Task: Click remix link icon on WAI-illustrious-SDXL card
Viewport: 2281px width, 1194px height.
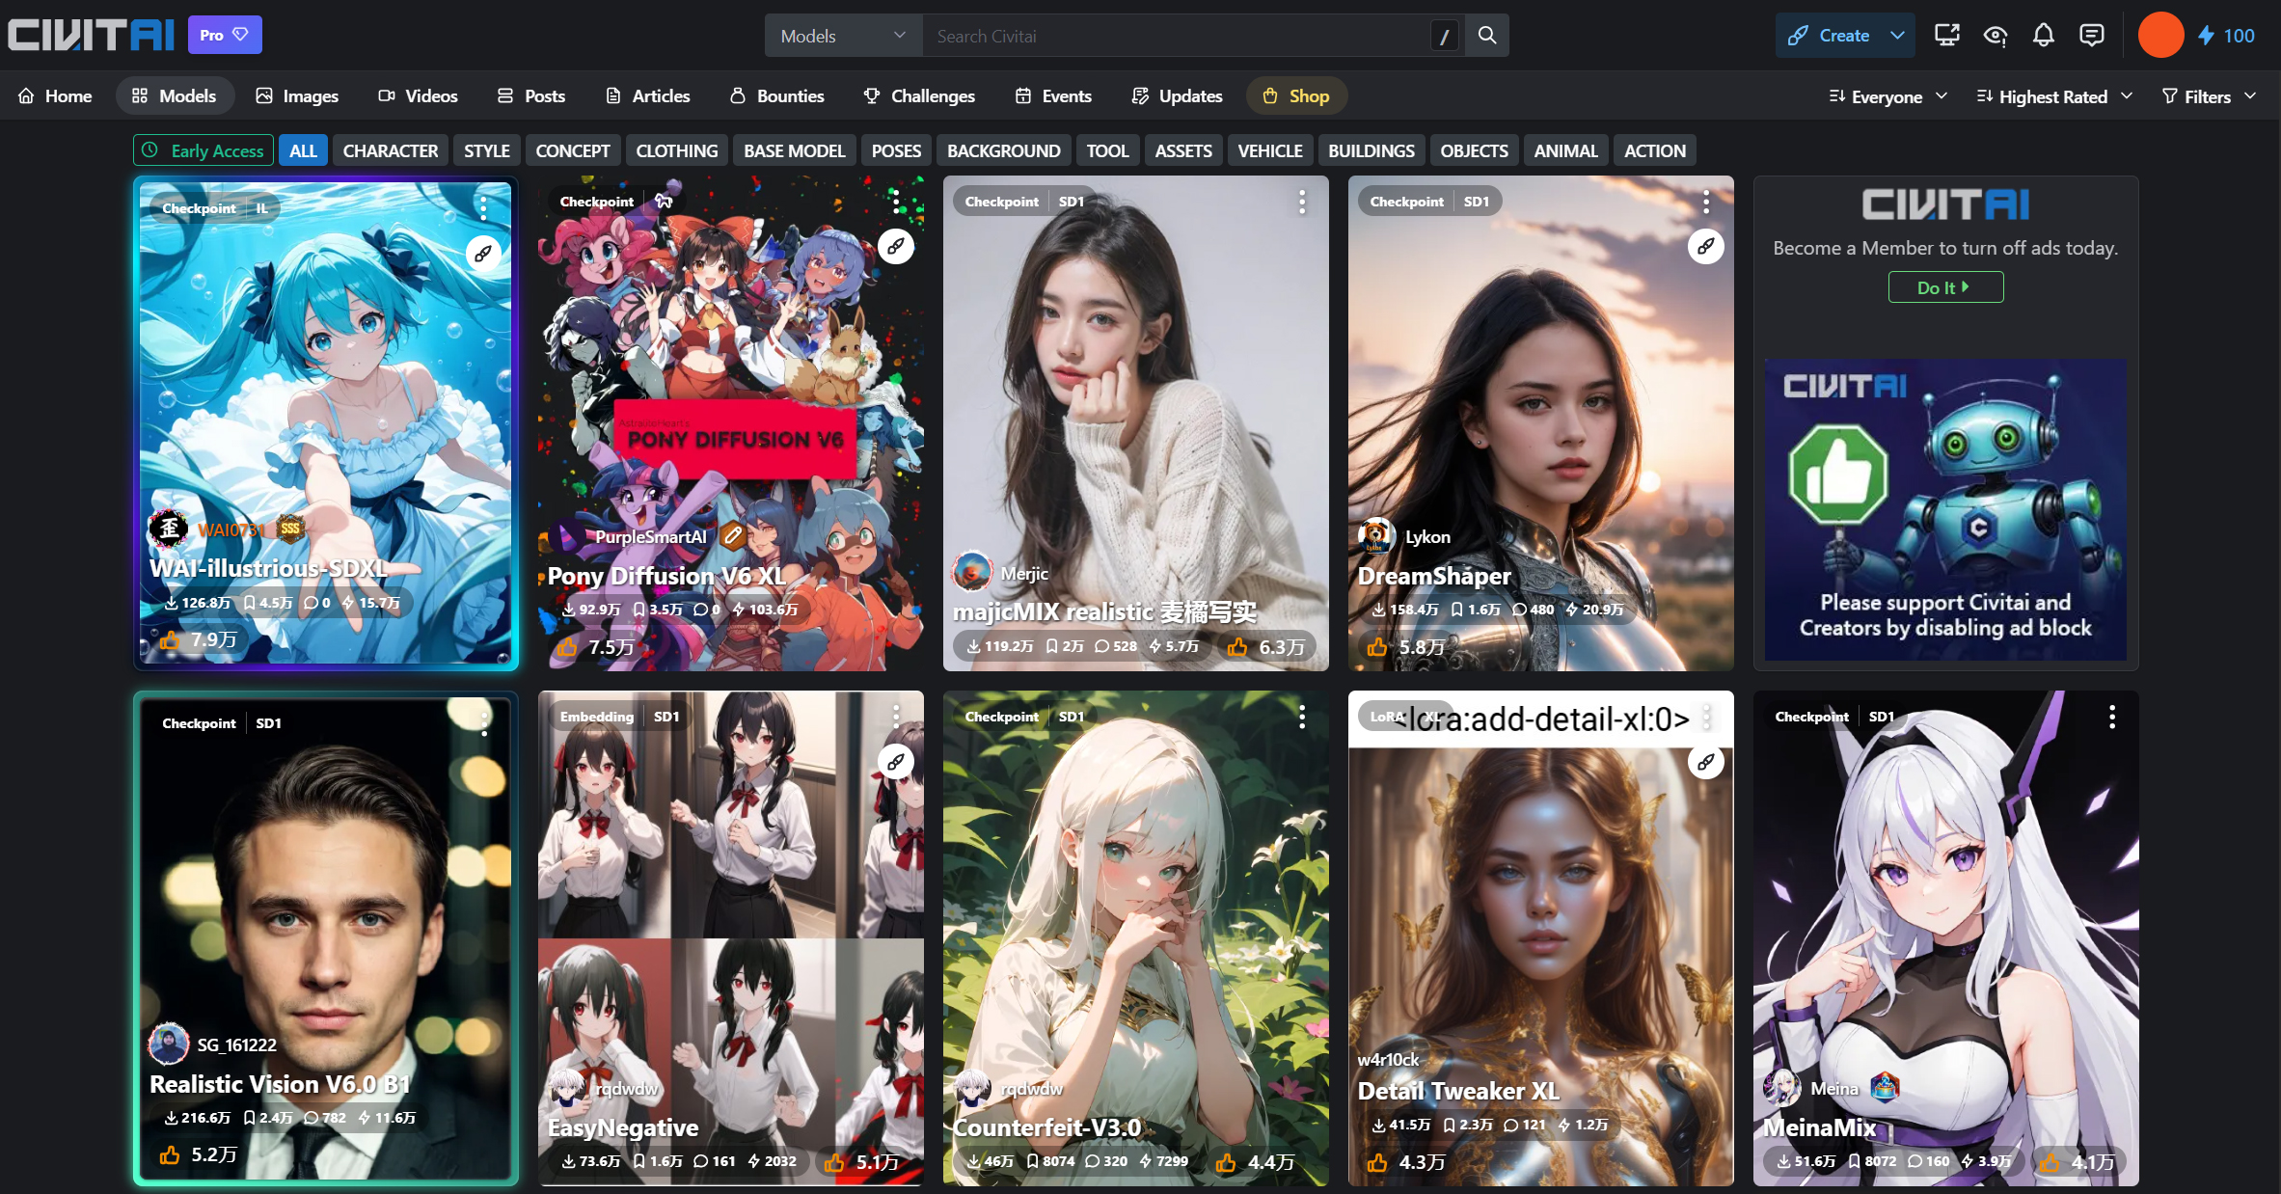Action: (x=483, y=253)
